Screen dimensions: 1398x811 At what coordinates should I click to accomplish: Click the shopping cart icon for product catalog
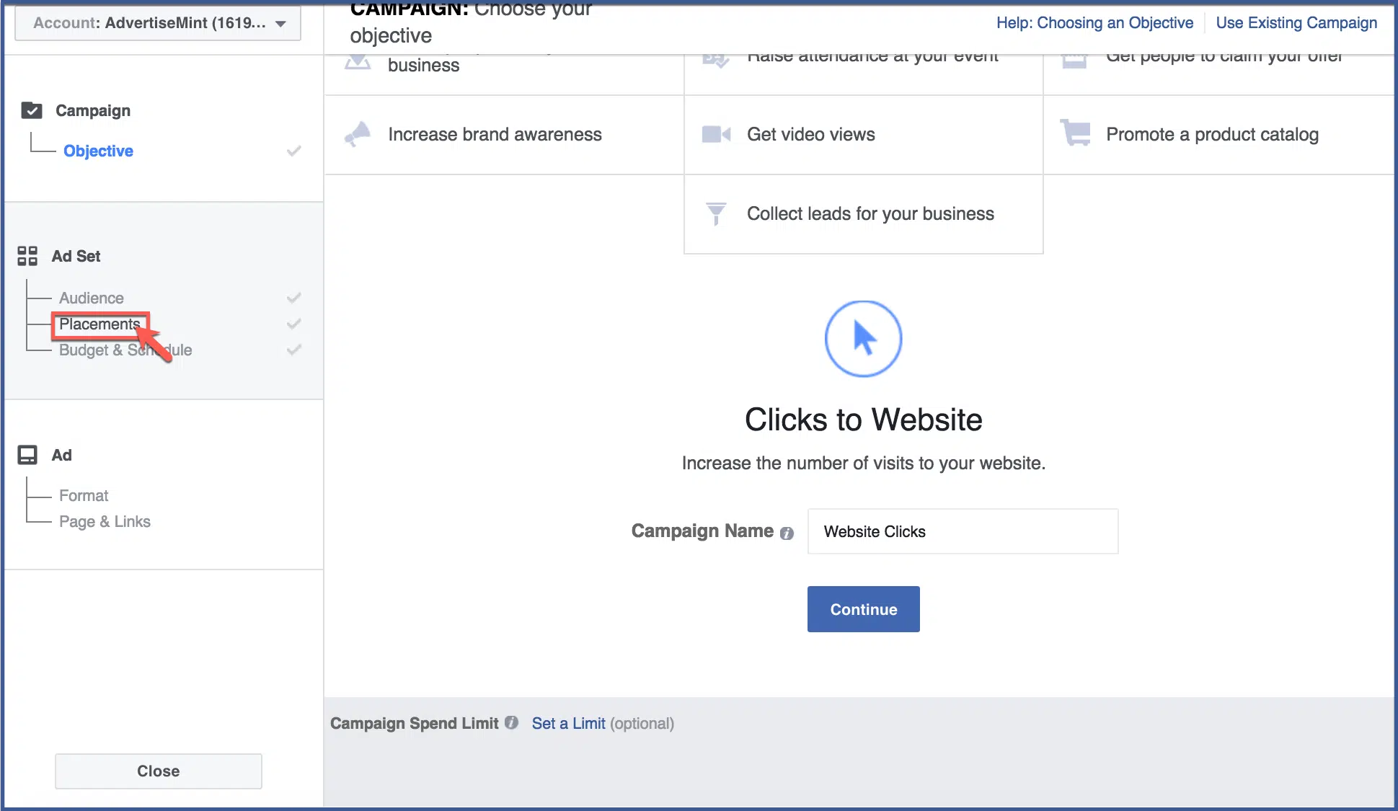1074,134
